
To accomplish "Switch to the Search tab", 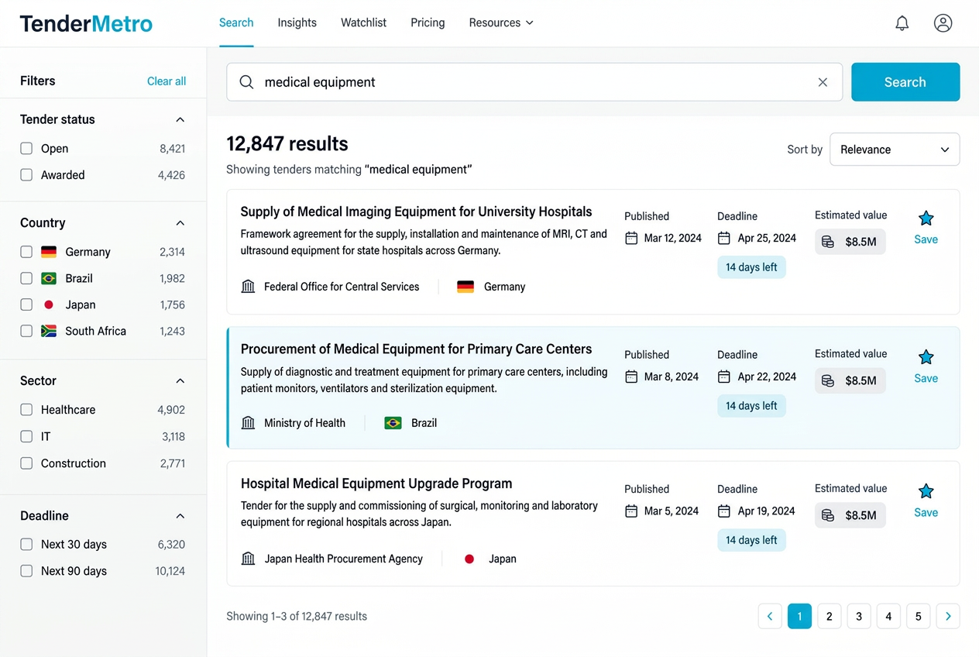I will pyautogui.click(x=236, y=23).
